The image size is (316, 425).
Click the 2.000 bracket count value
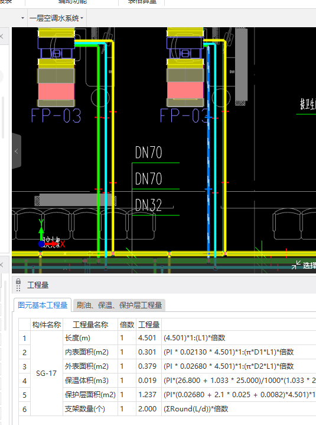click(147, 409)
